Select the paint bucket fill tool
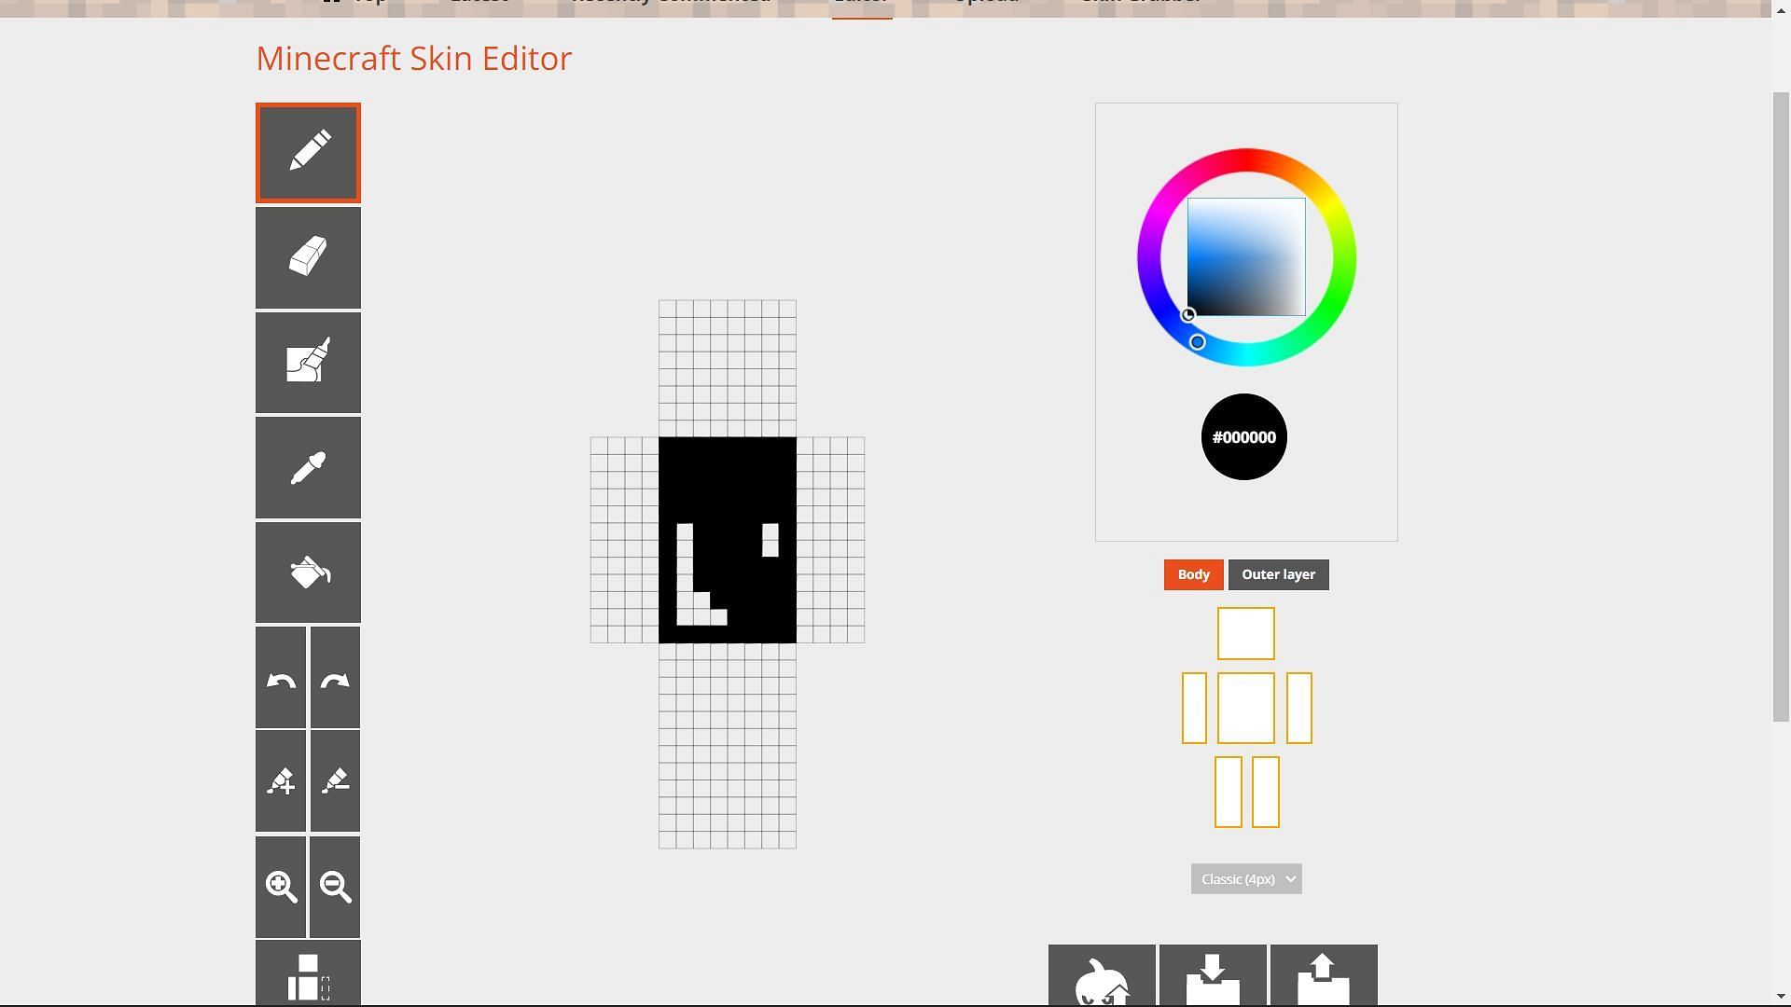This screenshot has height=1007, width=1791. [308, 572]
